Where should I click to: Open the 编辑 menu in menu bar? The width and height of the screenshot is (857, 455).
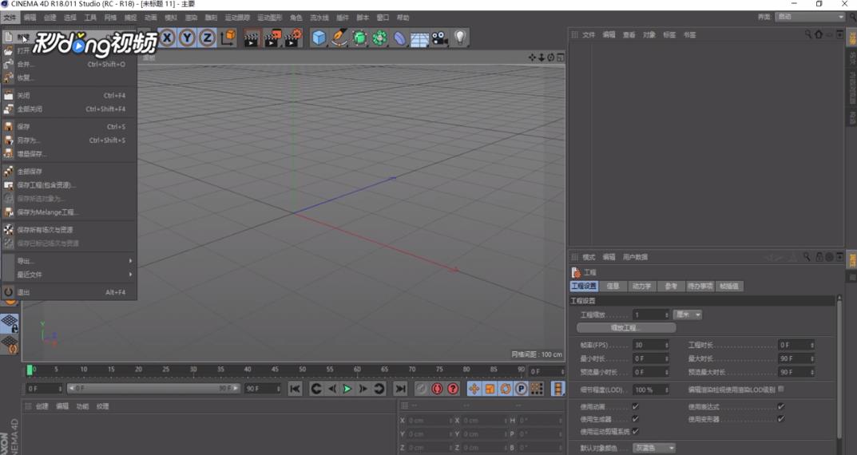pos(30,18)
